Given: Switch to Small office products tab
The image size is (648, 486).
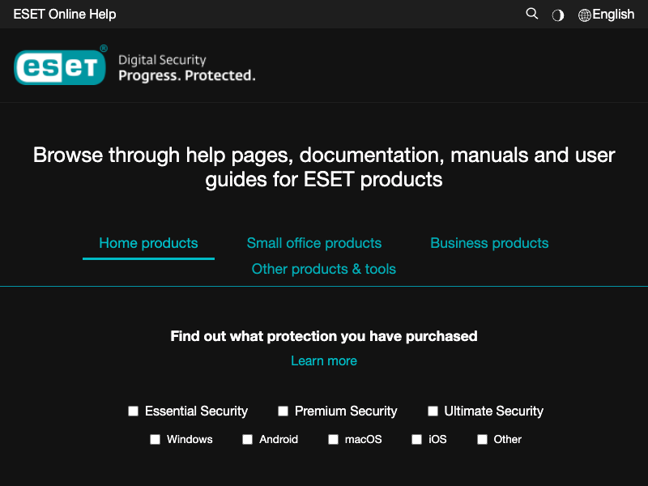Looking at the screenshot, I should [x=314, y=243].
